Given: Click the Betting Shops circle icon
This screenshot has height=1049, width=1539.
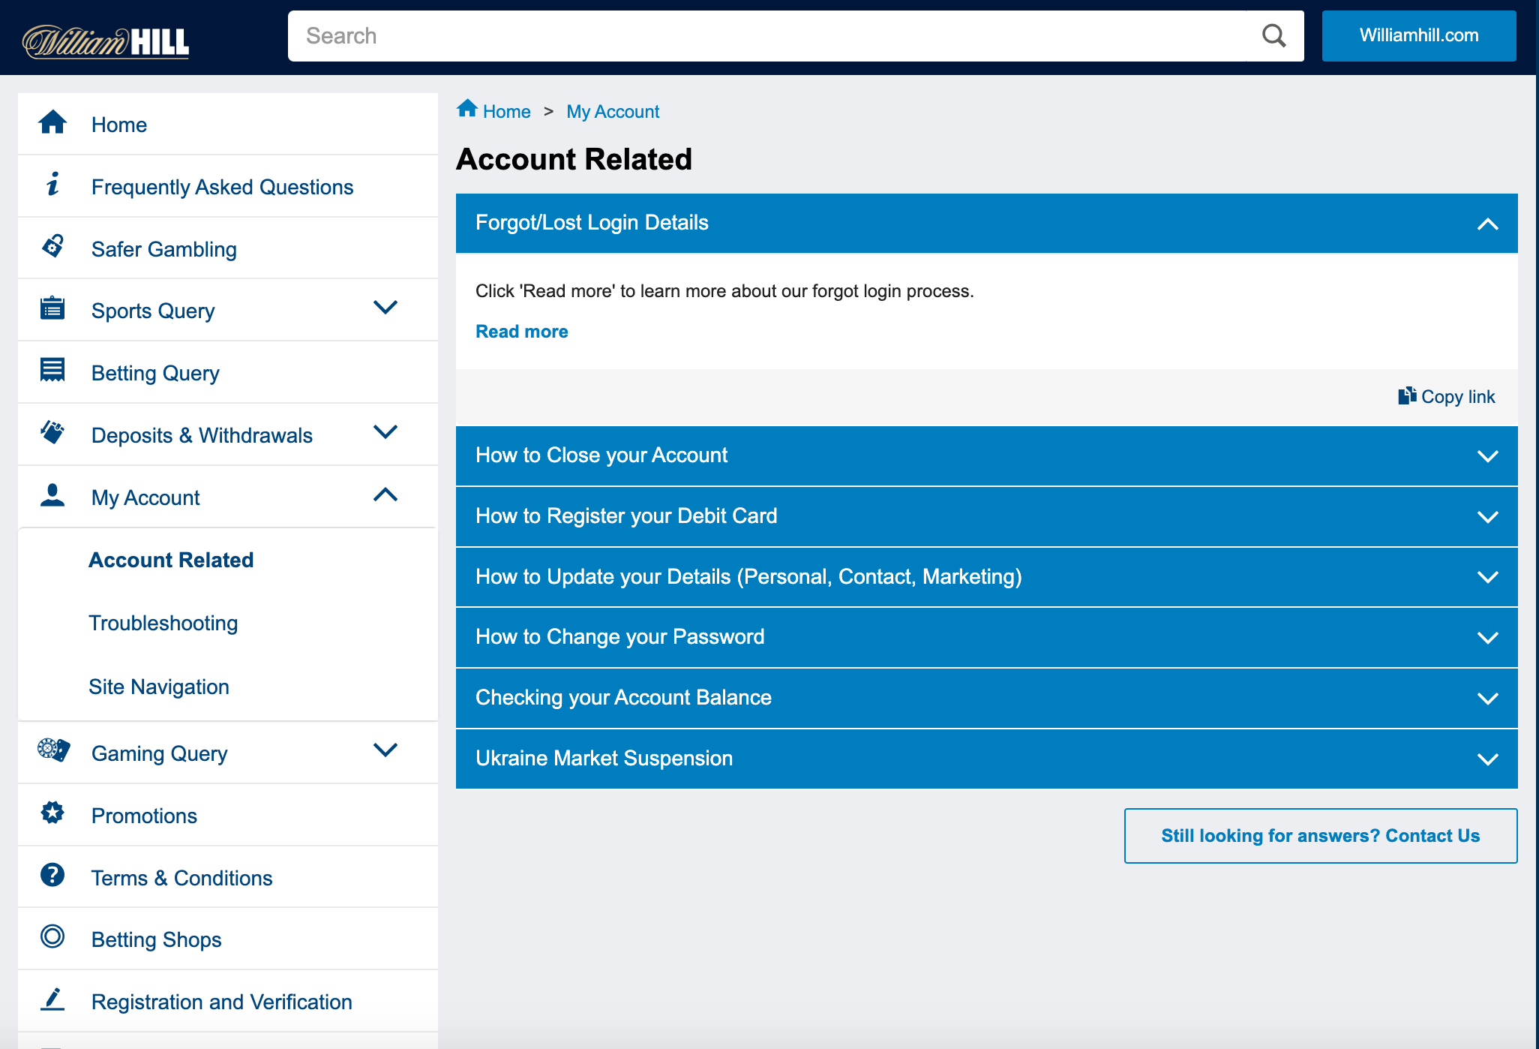Looking at the screenshot, I should [x=52, y=936].
